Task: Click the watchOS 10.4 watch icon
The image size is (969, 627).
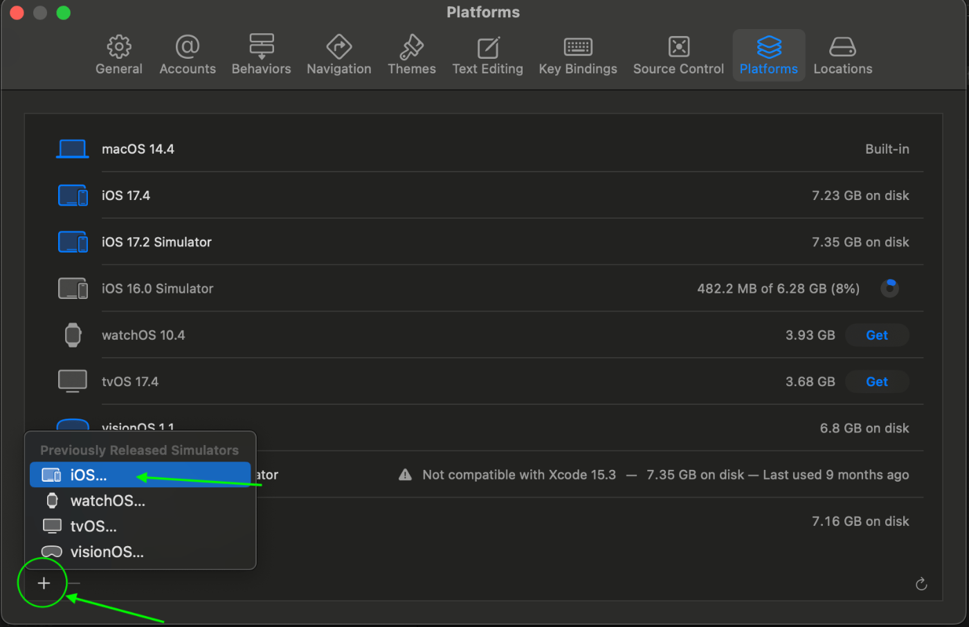Action: (x=73, y=335)
